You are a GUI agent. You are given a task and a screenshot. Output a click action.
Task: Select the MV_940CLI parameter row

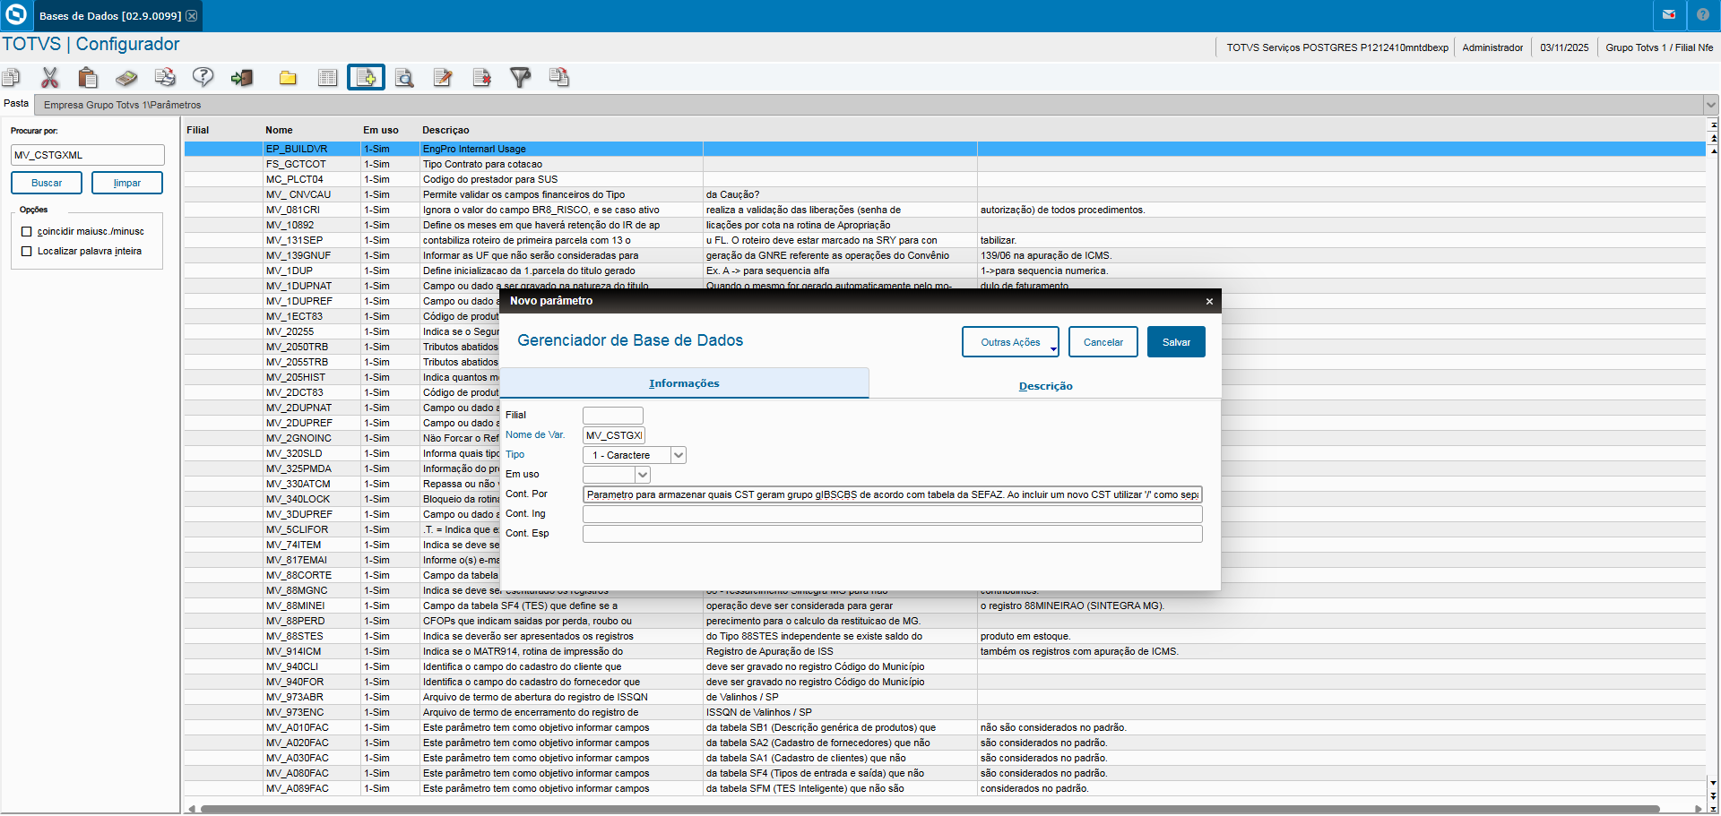click(x=945, y=666)
